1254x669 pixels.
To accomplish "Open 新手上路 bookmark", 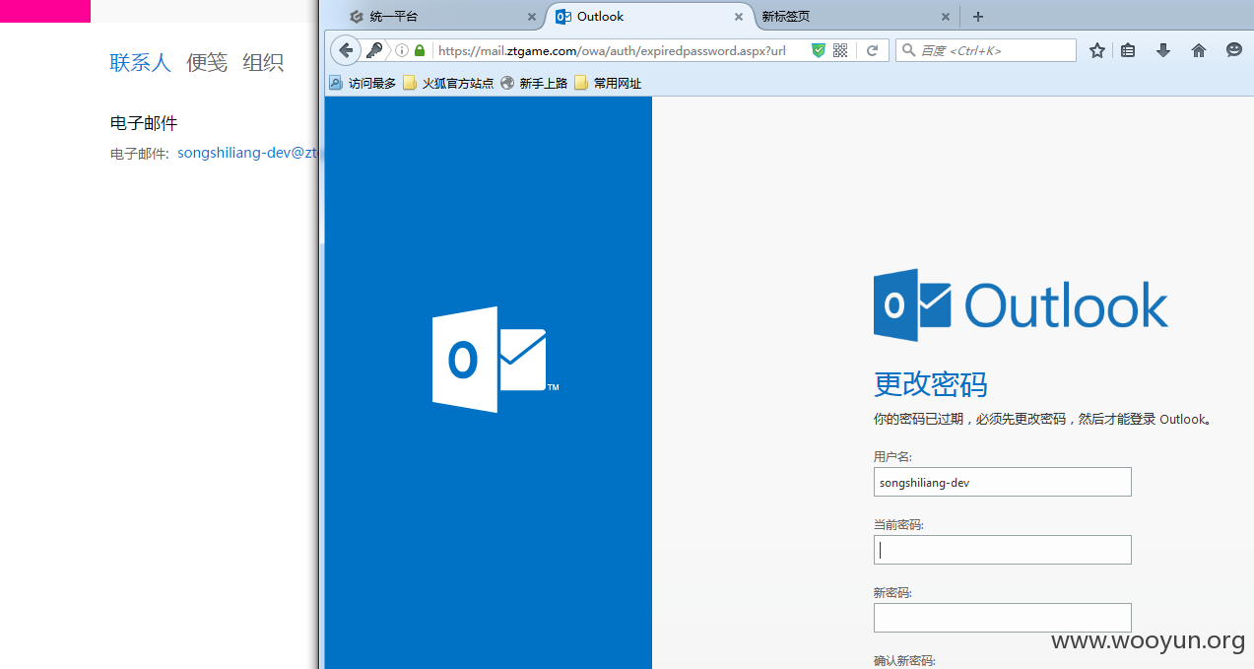I will coord(534,84).
